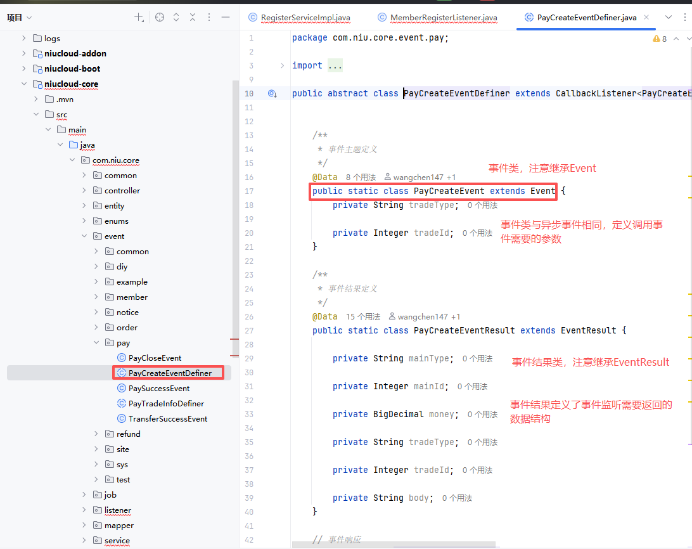Click the locate opened file target icon
The height and width of the screenshot is (549, 692).
point(160,18)
